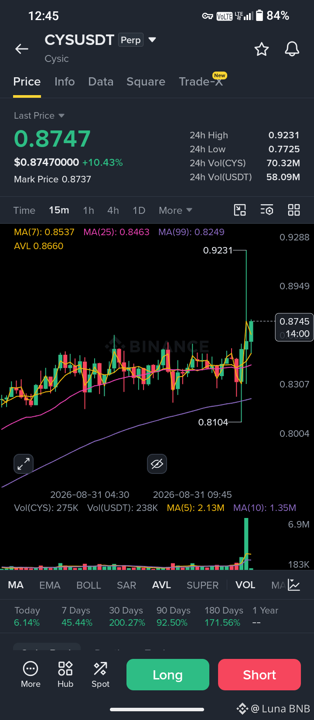Toggle the AVL indicator
This screenshot has width=314, height=720.
coord(161,585)
